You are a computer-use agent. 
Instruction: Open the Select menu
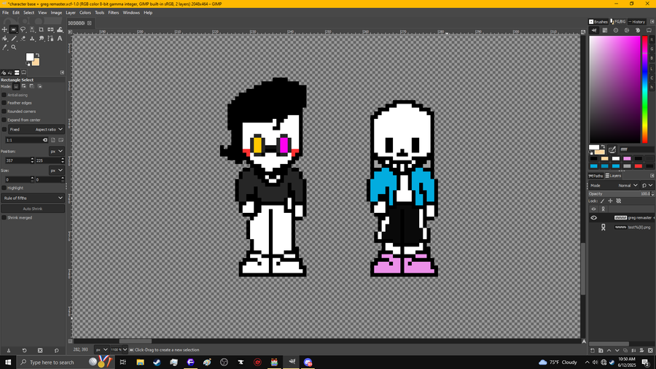pyautogui.click(x=29, y=12)
